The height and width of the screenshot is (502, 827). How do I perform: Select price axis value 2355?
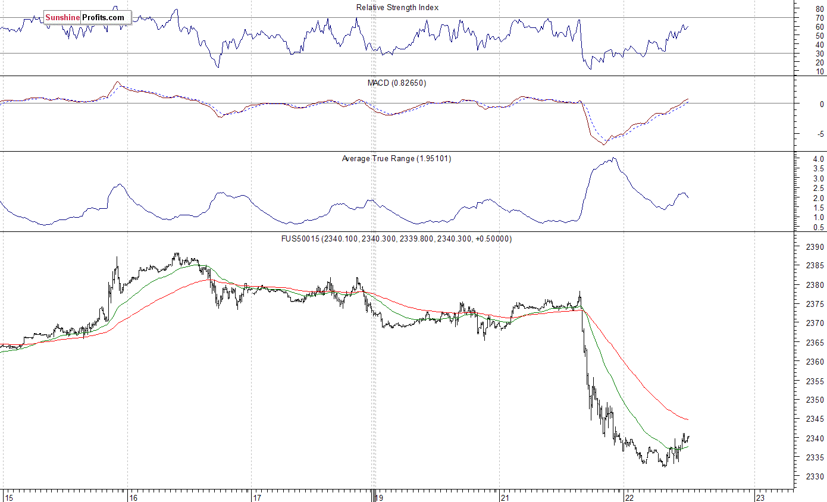815,381
